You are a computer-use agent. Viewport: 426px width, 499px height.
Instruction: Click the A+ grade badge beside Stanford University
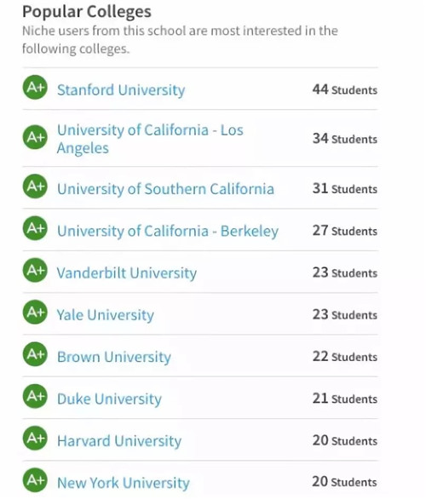35,87
